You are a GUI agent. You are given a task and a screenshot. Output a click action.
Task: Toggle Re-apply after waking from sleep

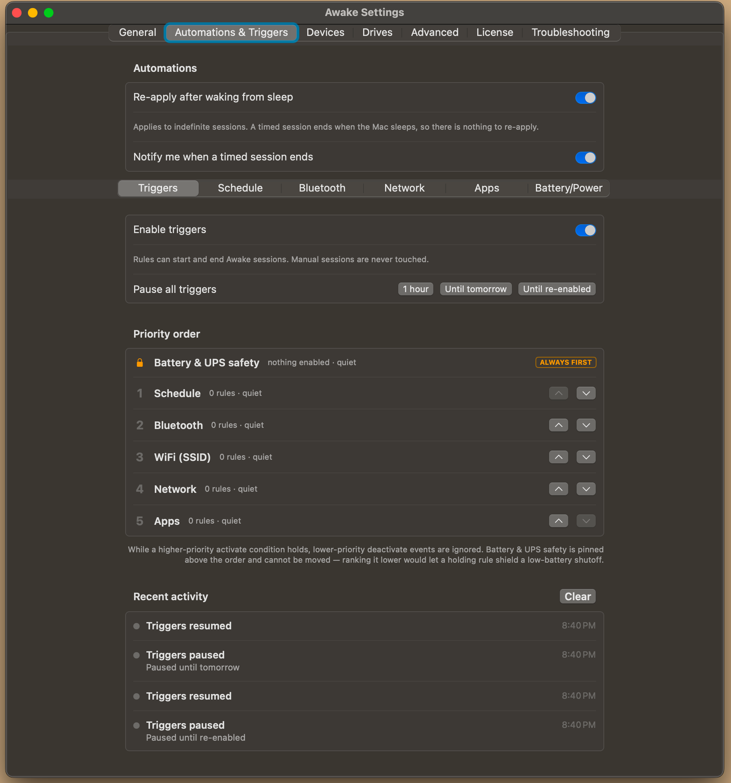pos(585,98)
